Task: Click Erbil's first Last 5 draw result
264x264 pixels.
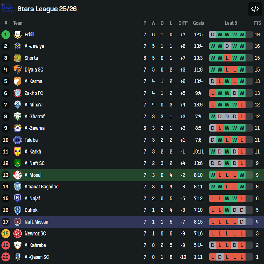Action: click(x=213, y=35)
